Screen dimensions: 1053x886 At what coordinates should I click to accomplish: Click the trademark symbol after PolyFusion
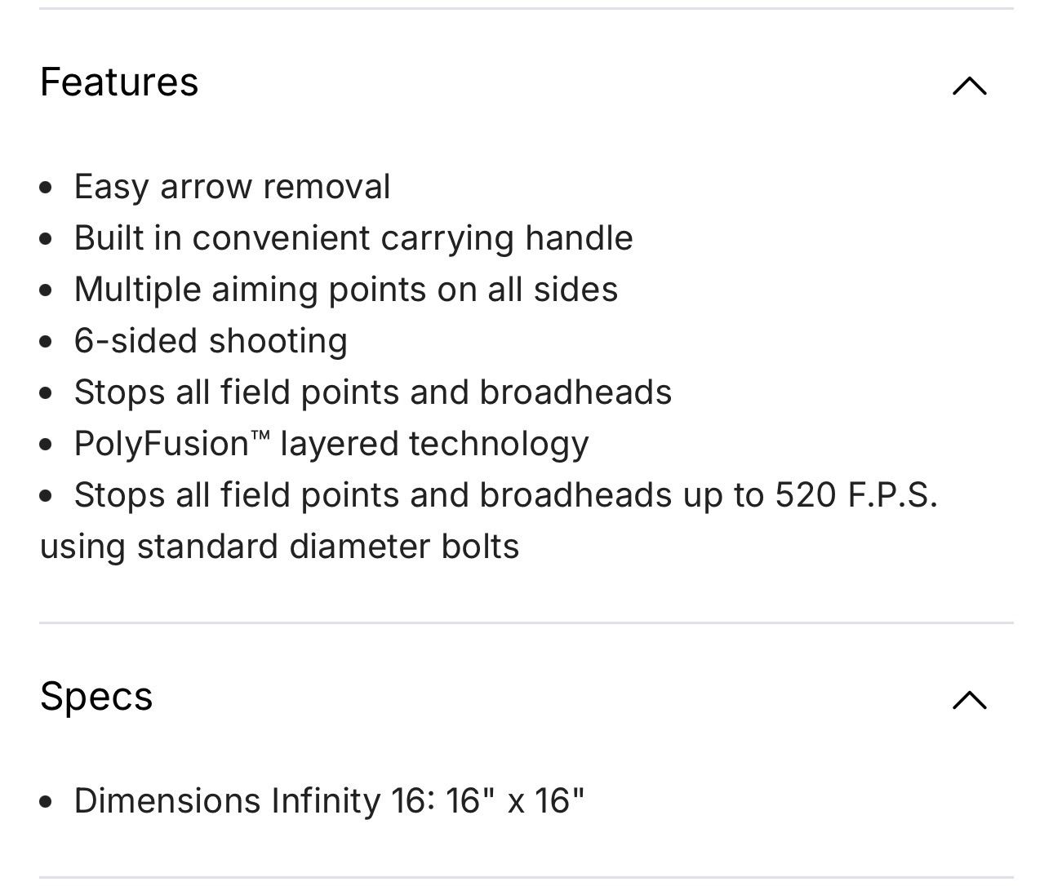pos(260,436)
